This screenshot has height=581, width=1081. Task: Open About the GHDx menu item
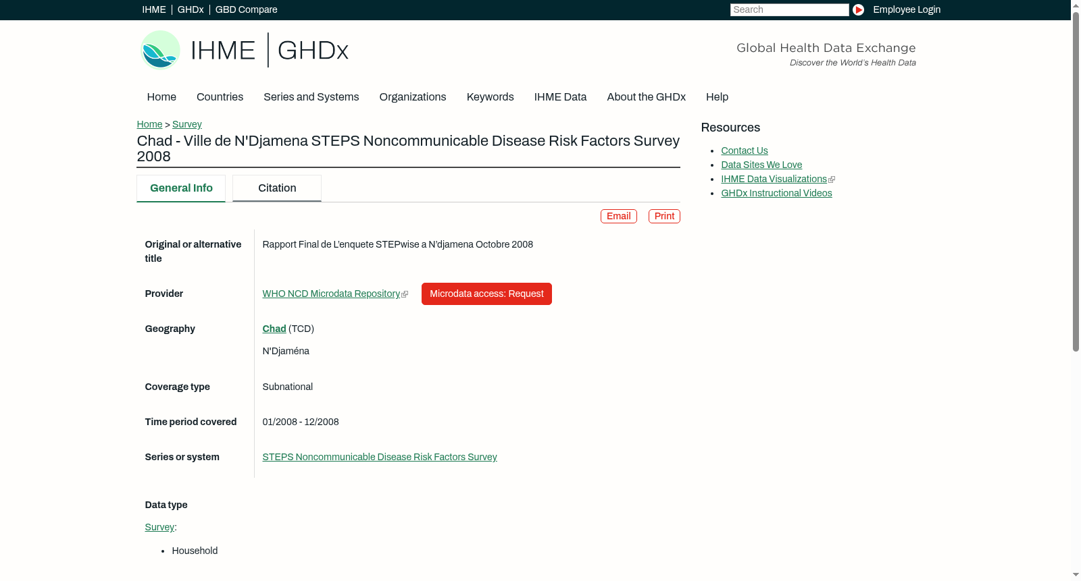[x=647, y=97]
